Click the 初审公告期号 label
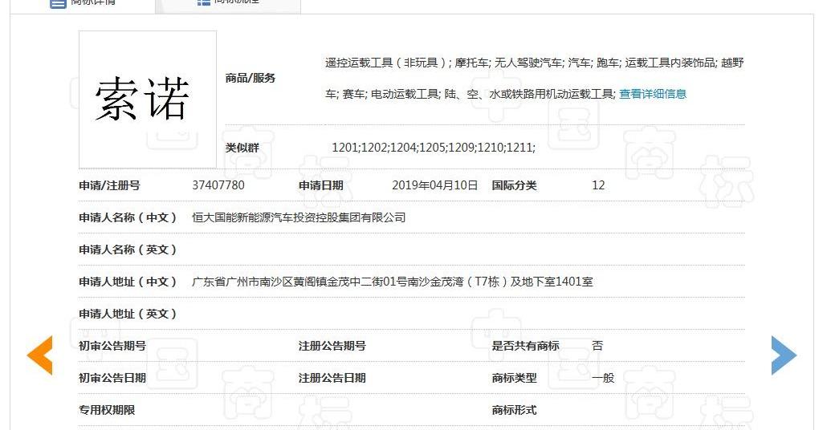 112,347
